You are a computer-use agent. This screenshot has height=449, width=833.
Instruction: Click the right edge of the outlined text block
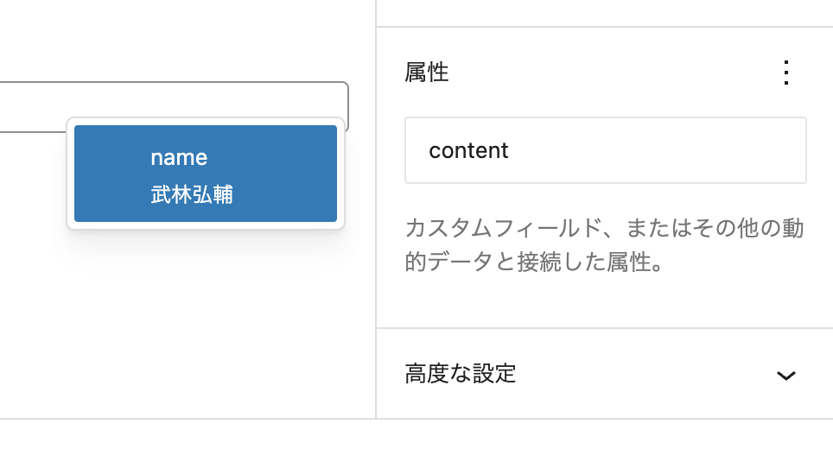pos(347,104)
